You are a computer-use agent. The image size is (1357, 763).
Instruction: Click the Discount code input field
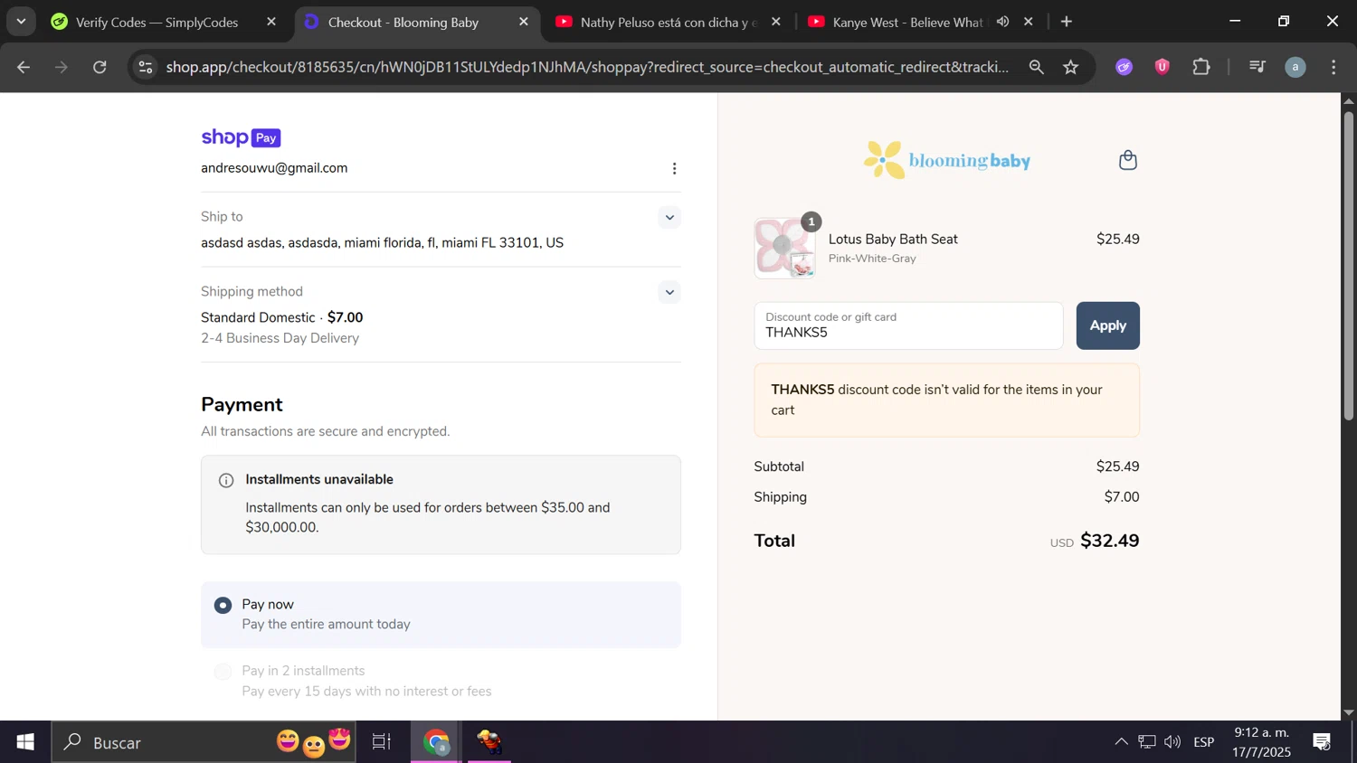pos(908,325)
